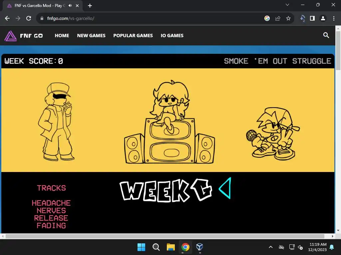Click the address bar URL
The width and height of the screenshot is (341, 255).
[x=71, y=19]
